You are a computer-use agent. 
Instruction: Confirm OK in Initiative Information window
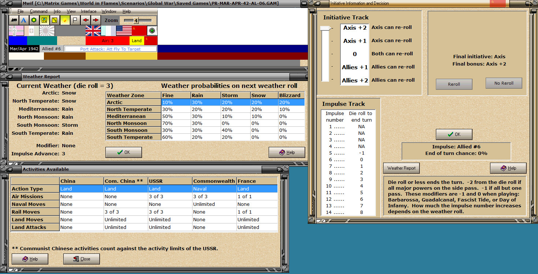(x=454, y=134)
